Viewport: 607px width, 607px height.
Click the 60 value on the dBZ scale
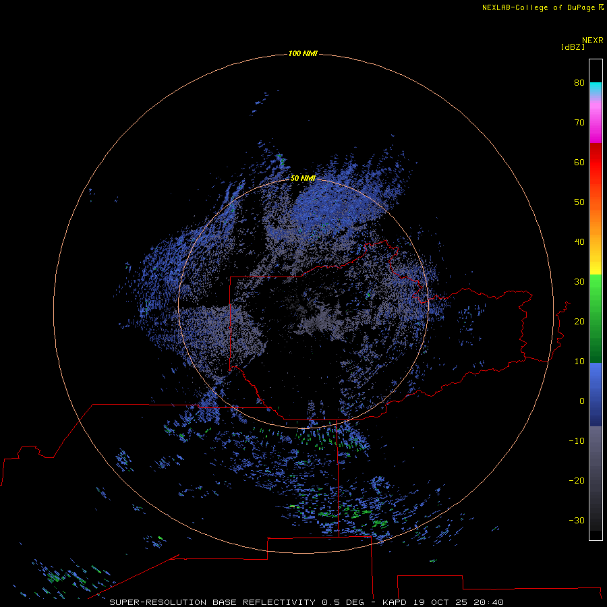pos(579,162)
